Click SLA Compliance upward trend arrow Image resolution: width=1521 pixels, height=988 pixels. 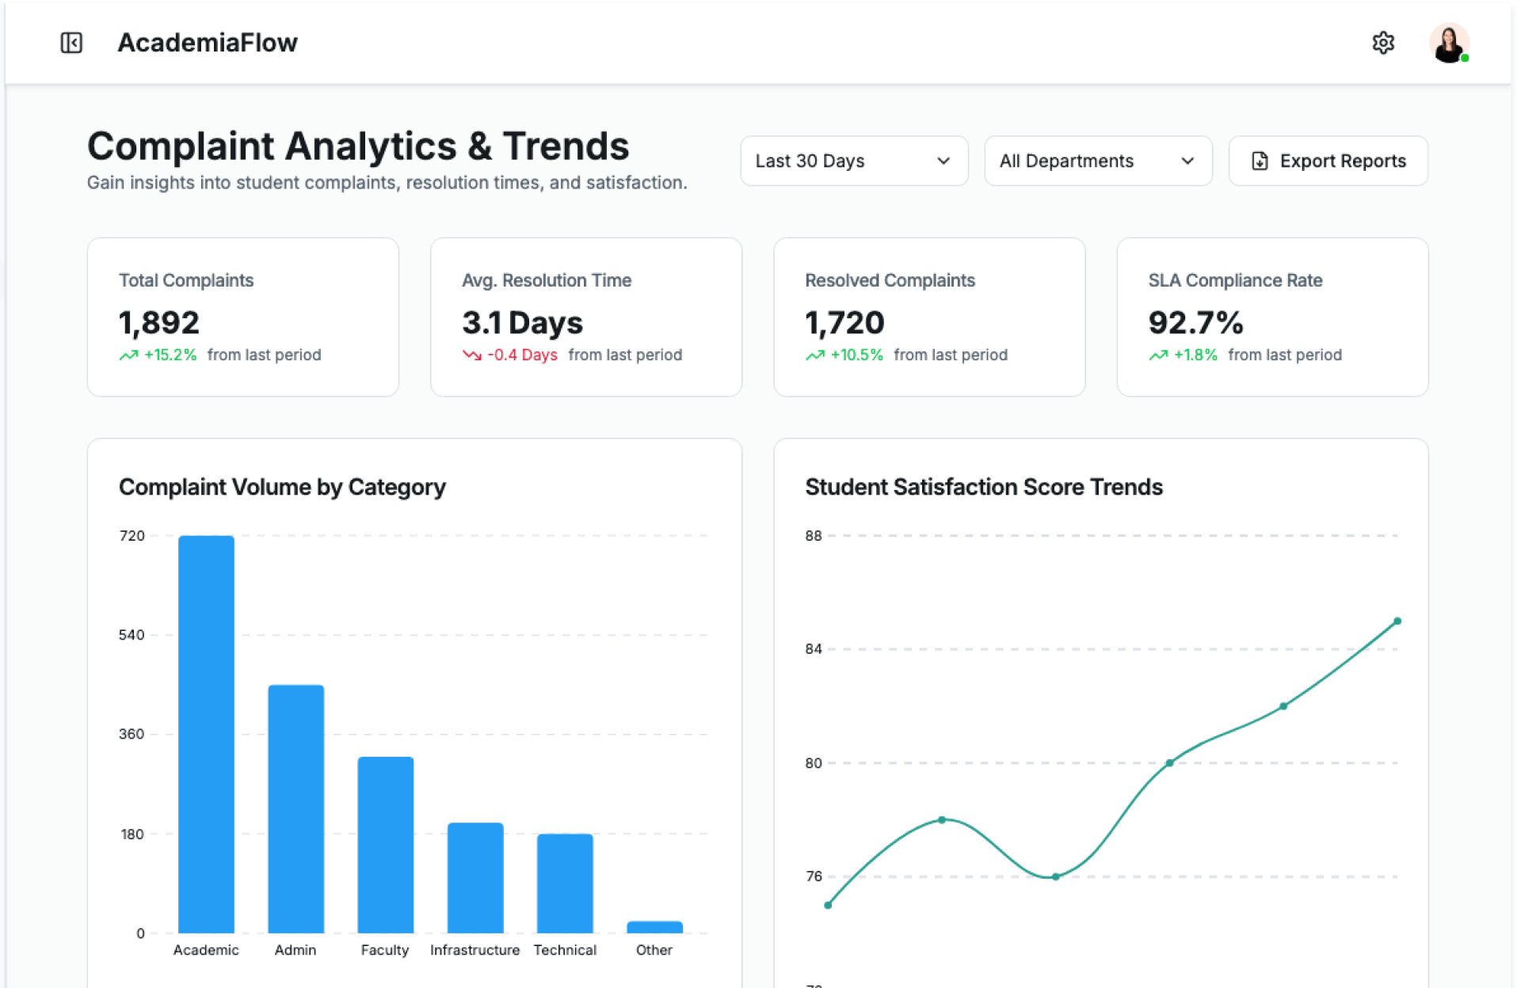[1157, 355]
